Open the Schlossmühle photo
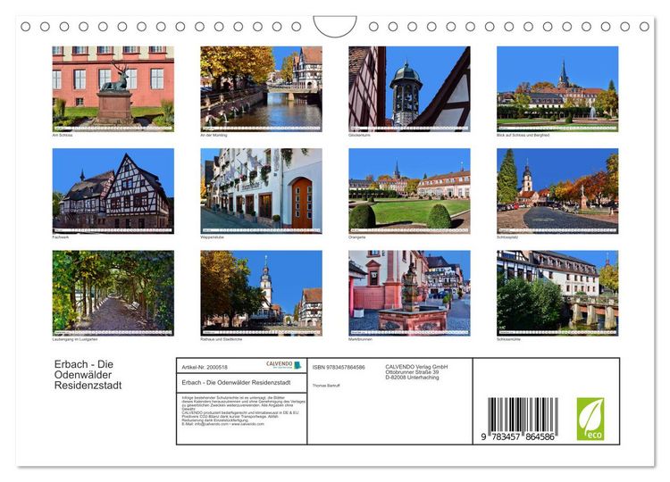The height and width of the screenshot is (482, 670). click(557, 293)
